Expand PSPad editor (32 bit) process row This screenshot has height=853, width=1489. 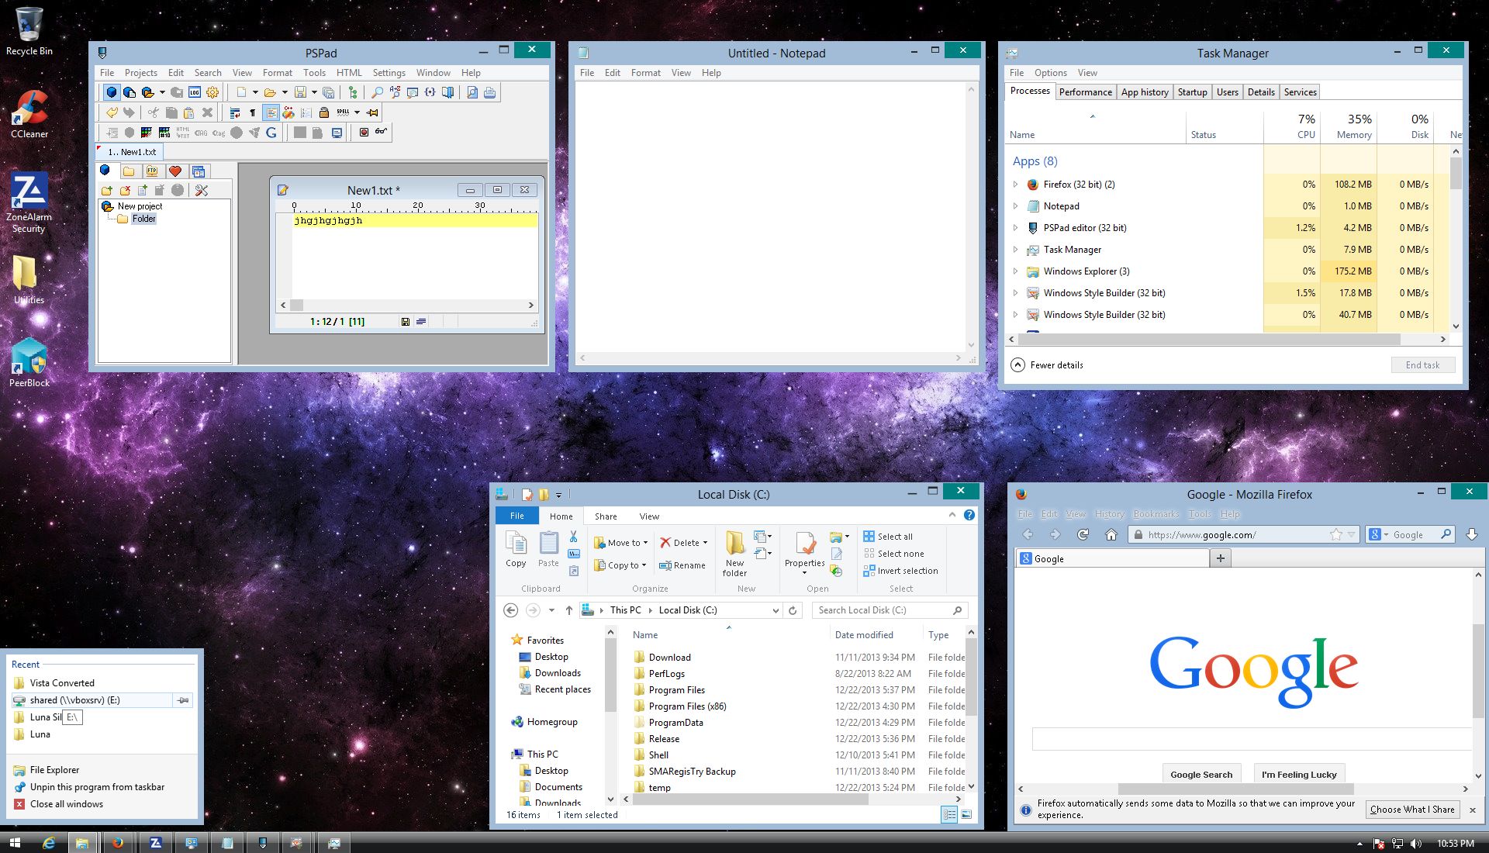1015,228
